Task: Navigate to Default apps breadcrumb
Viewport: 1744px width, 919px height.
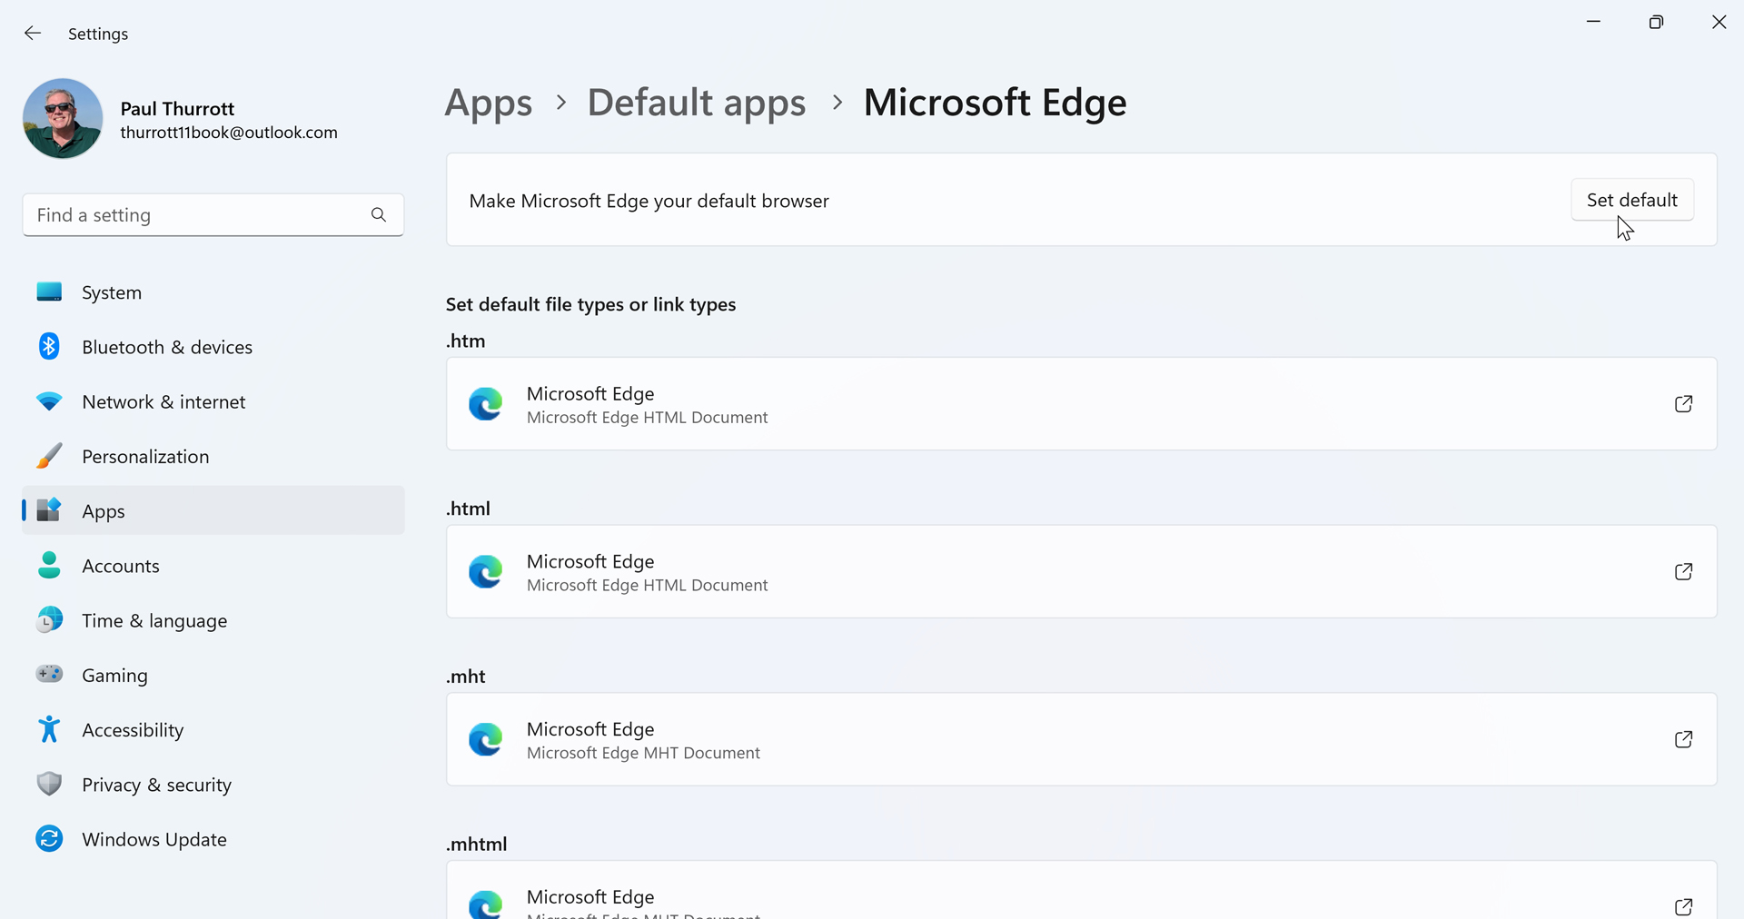Action: coord(696,103)
